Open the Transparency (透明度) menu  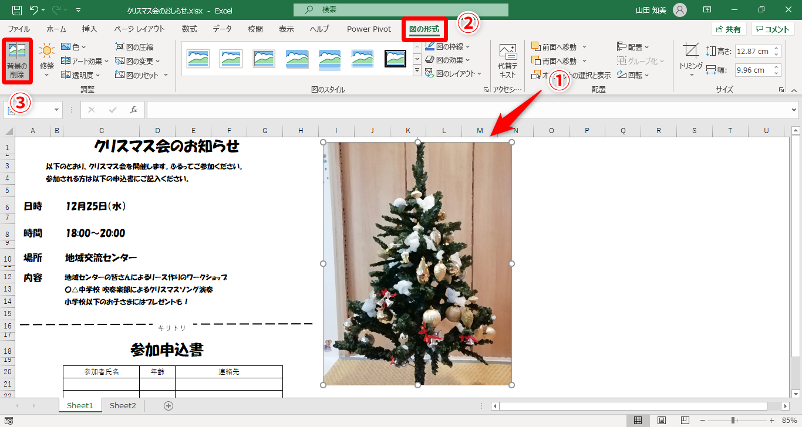[x=80, y=75]
